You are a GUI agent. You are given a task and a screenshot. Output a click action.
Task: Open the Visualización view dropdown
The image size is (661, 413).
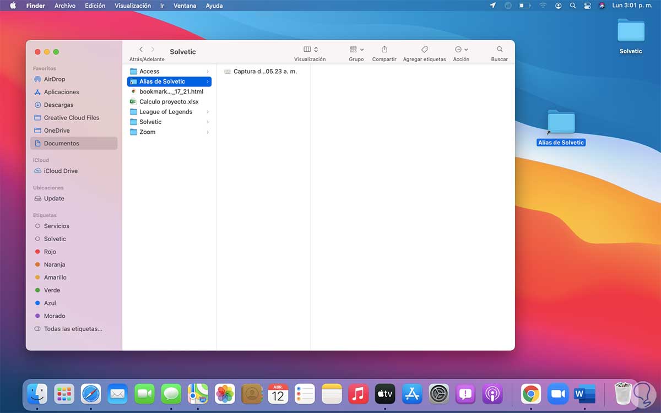tap(310, 50)
